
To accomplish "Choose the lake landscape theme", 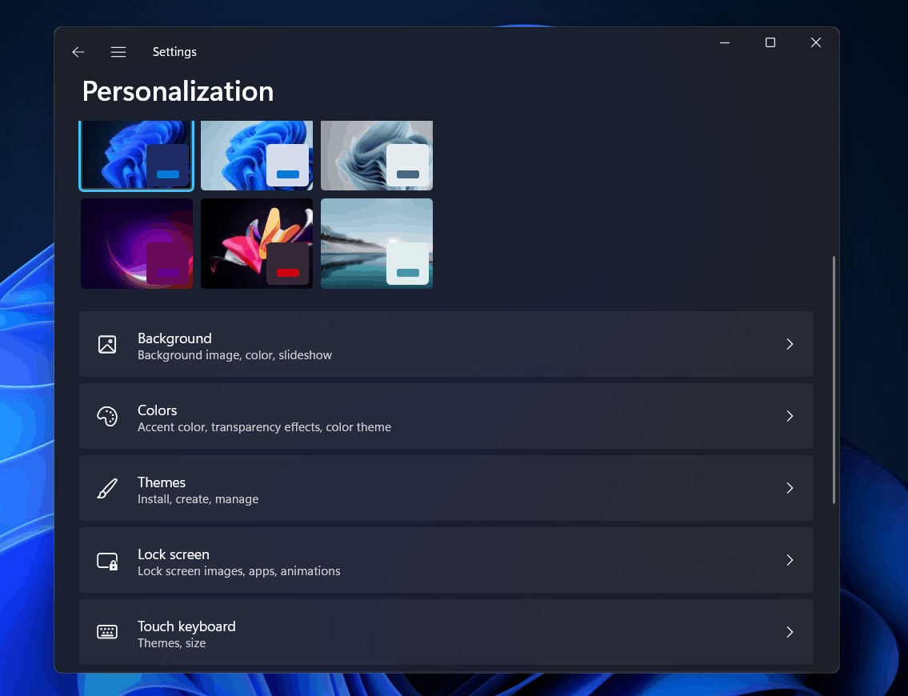I will pyautogui.click(x=376, y=243).
